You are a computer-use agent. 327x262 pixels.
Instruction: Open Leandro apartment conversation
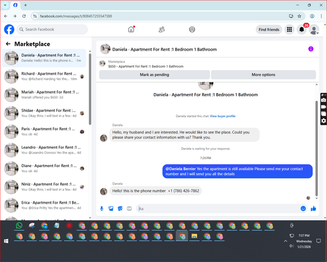pyautogui.click(x=44, y=150)
